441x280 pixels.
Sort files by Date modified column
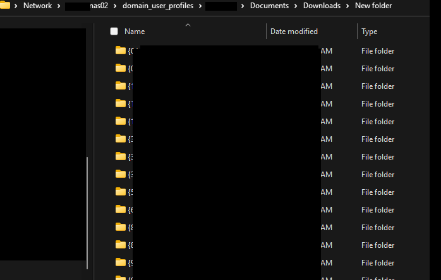[x=294, y=32]
